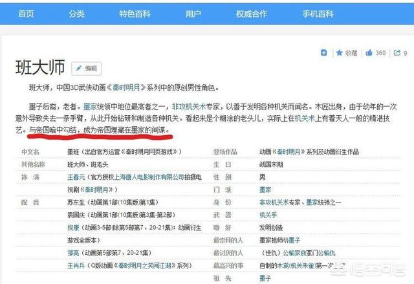Open the 秦时明月 link in 登场作品 row

[x=289, y=152]
